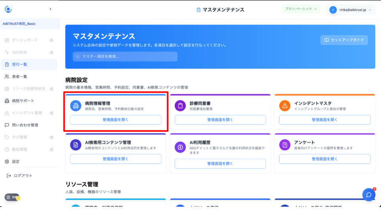
Task: Open 病院サポート from the sidebar
Action: coord(23,101)
